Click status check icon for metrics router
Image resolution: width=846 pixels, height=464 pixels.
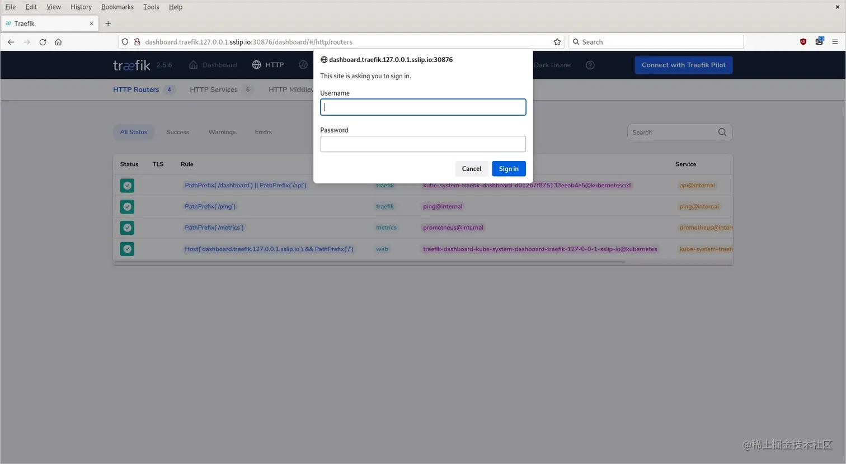[128, 228]
